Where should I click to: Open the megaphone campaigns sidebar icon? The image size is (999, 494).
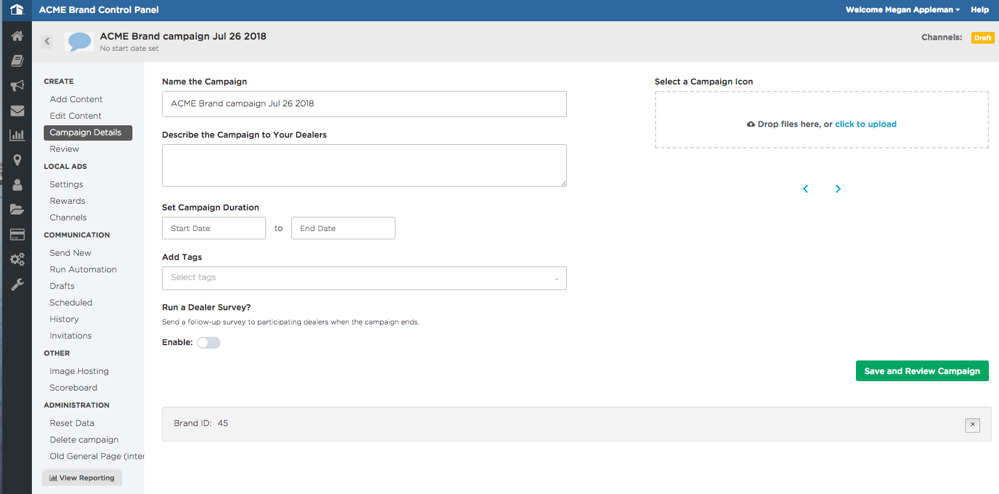point(17,85)
